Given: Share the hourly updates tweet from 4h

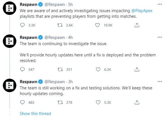Looking at the screenshot, I should point(137,69).
